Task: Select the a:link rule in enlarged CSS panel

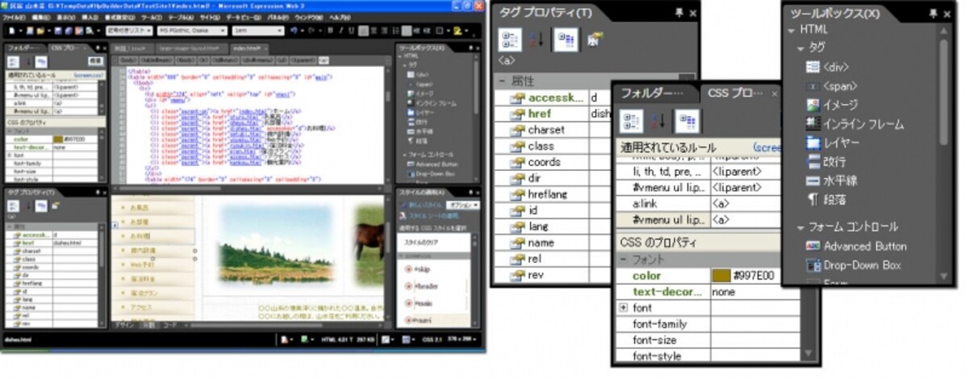Action: [698, 203]
